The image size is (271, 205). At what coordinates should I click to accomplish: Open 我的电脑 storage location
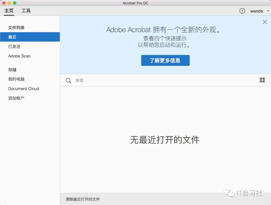[16, 79]
